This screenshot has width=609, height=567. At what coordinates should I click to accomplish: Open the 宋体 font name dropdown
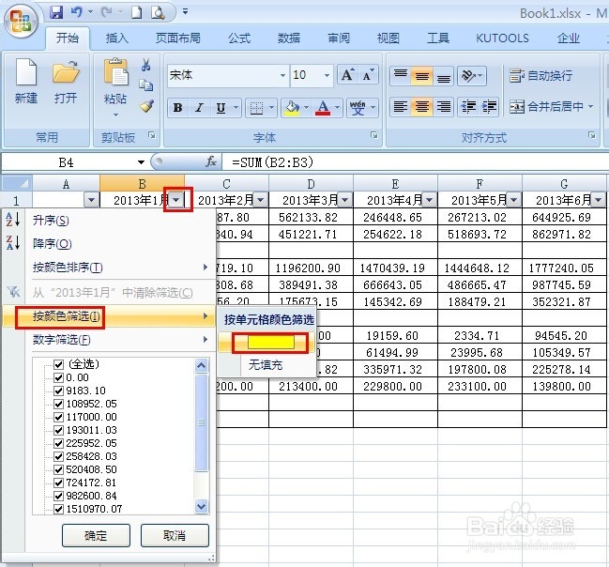click(282, 75)
